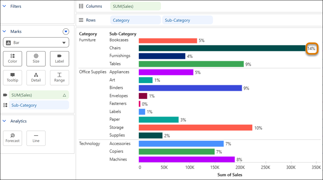Open the Bar mark type dropdown
The image size is (323, 180).
pyautogui.click(x=36, y=42)
